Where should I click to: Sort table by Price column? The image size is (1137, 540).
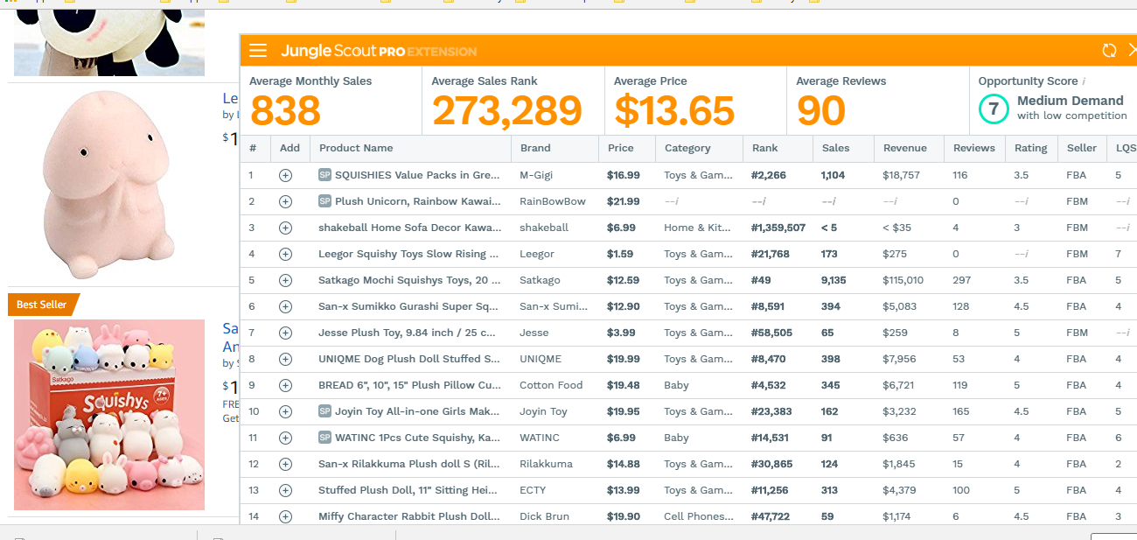(x=621, y=148)
